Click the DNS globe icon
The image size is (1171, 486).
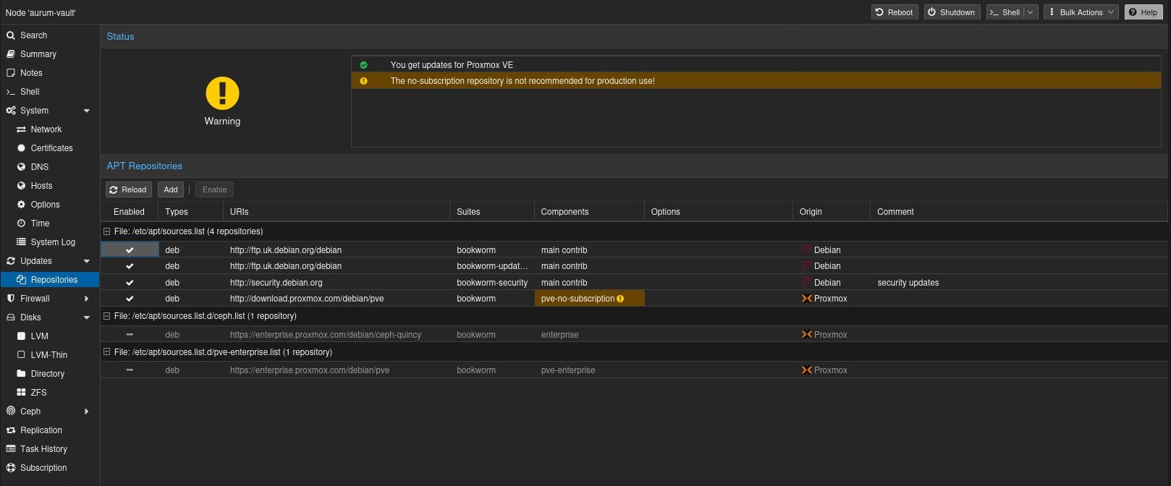tap(21, 167)
